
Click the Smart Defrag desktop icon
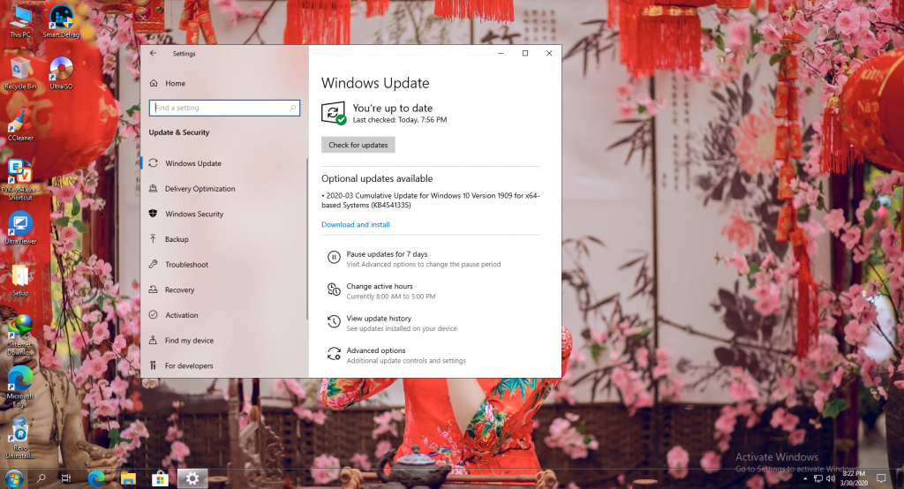pyautogui.click(x=61, y=22)
